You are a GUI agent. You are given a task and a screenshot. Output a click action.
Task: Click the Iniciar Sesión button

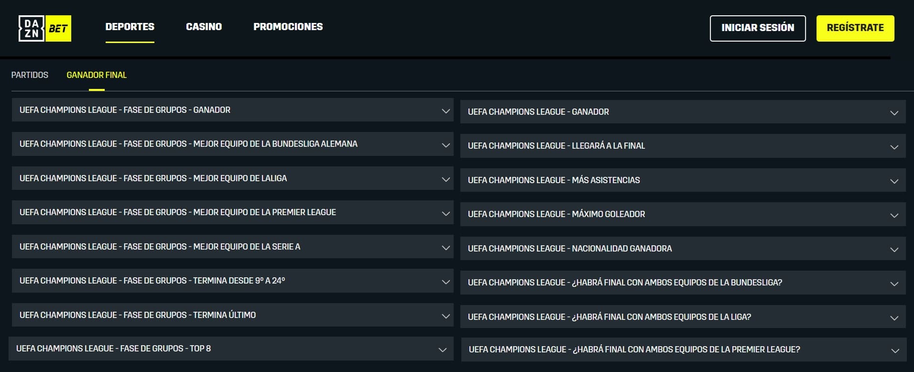coord(757,28)
